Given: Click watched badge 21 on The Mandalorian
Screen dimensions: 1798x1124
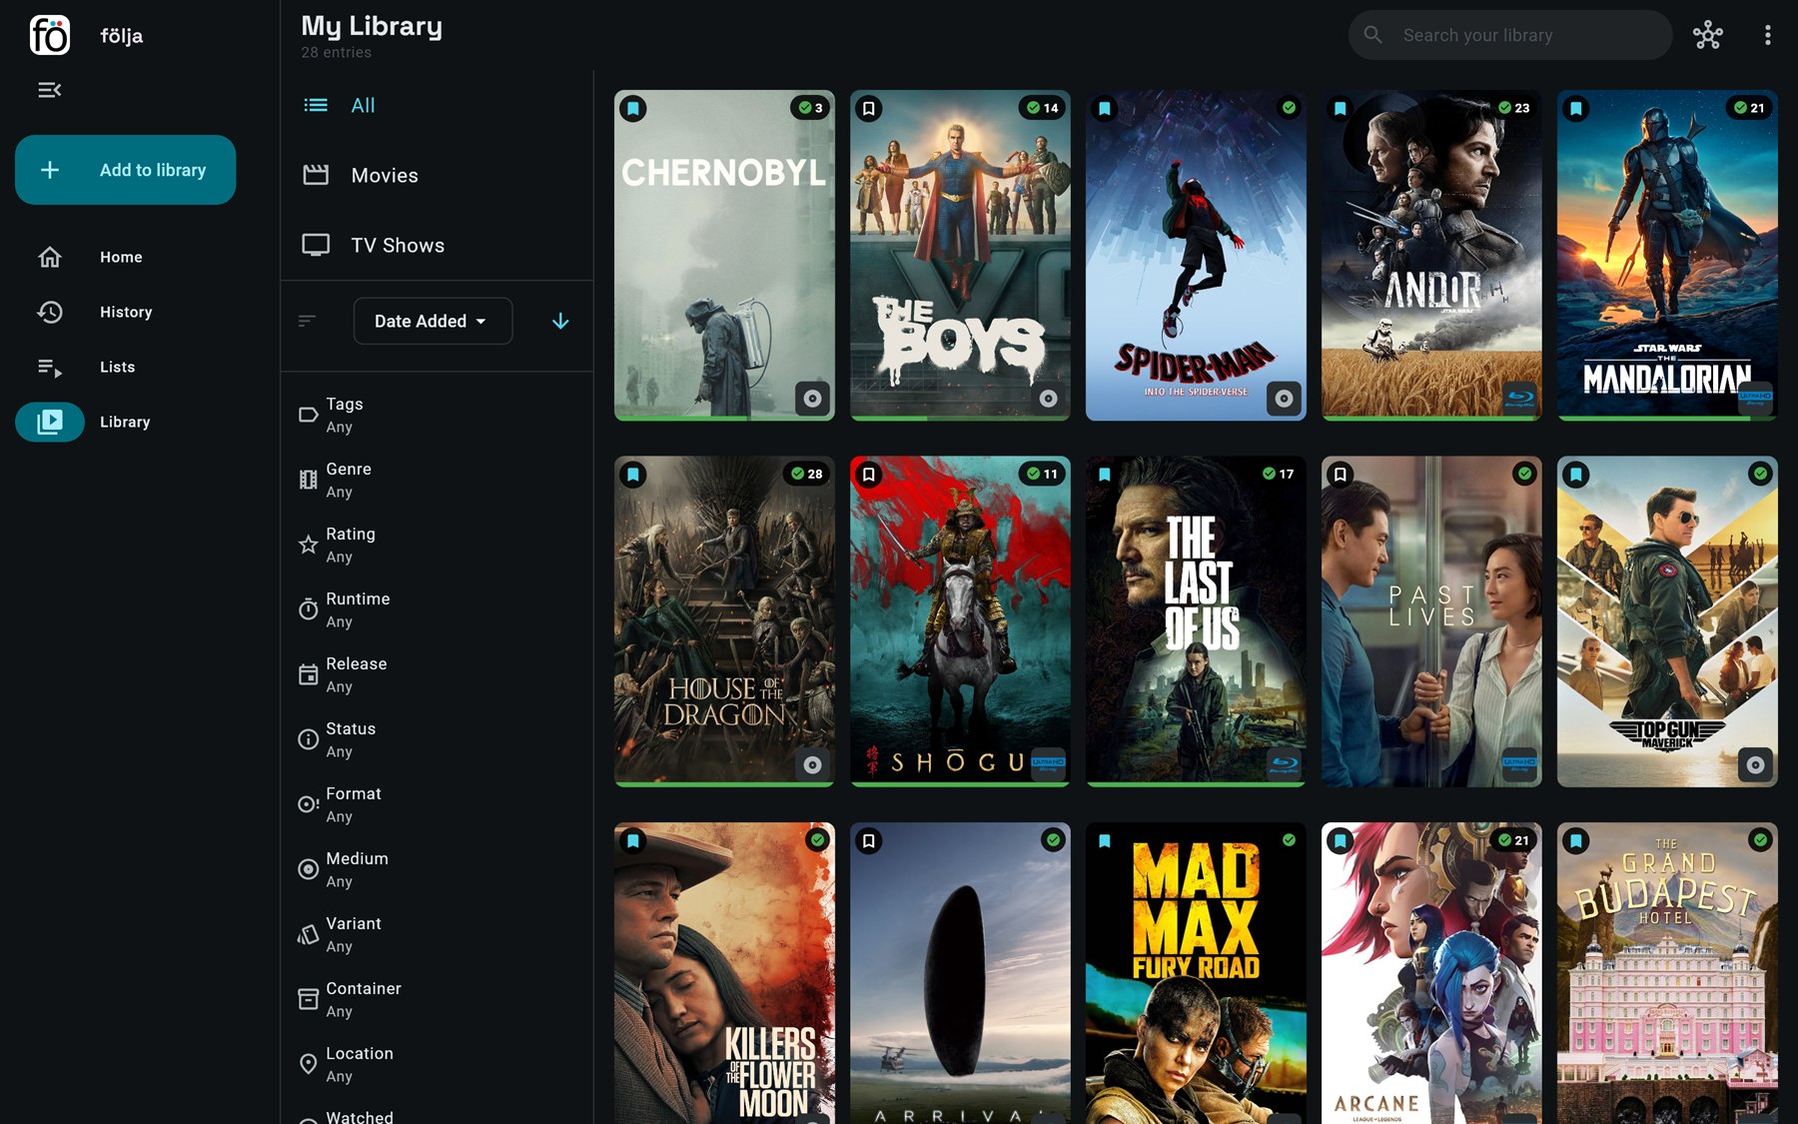Looking at the screenshot, I should point(1749,108).
